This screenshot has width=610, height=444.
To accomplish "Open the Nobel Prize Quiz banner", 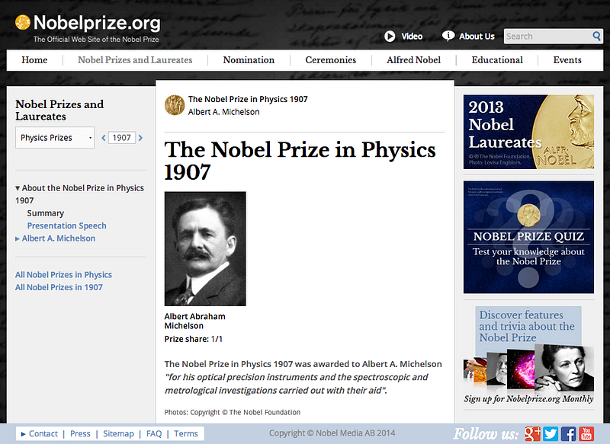I will [x=528, y=237].
